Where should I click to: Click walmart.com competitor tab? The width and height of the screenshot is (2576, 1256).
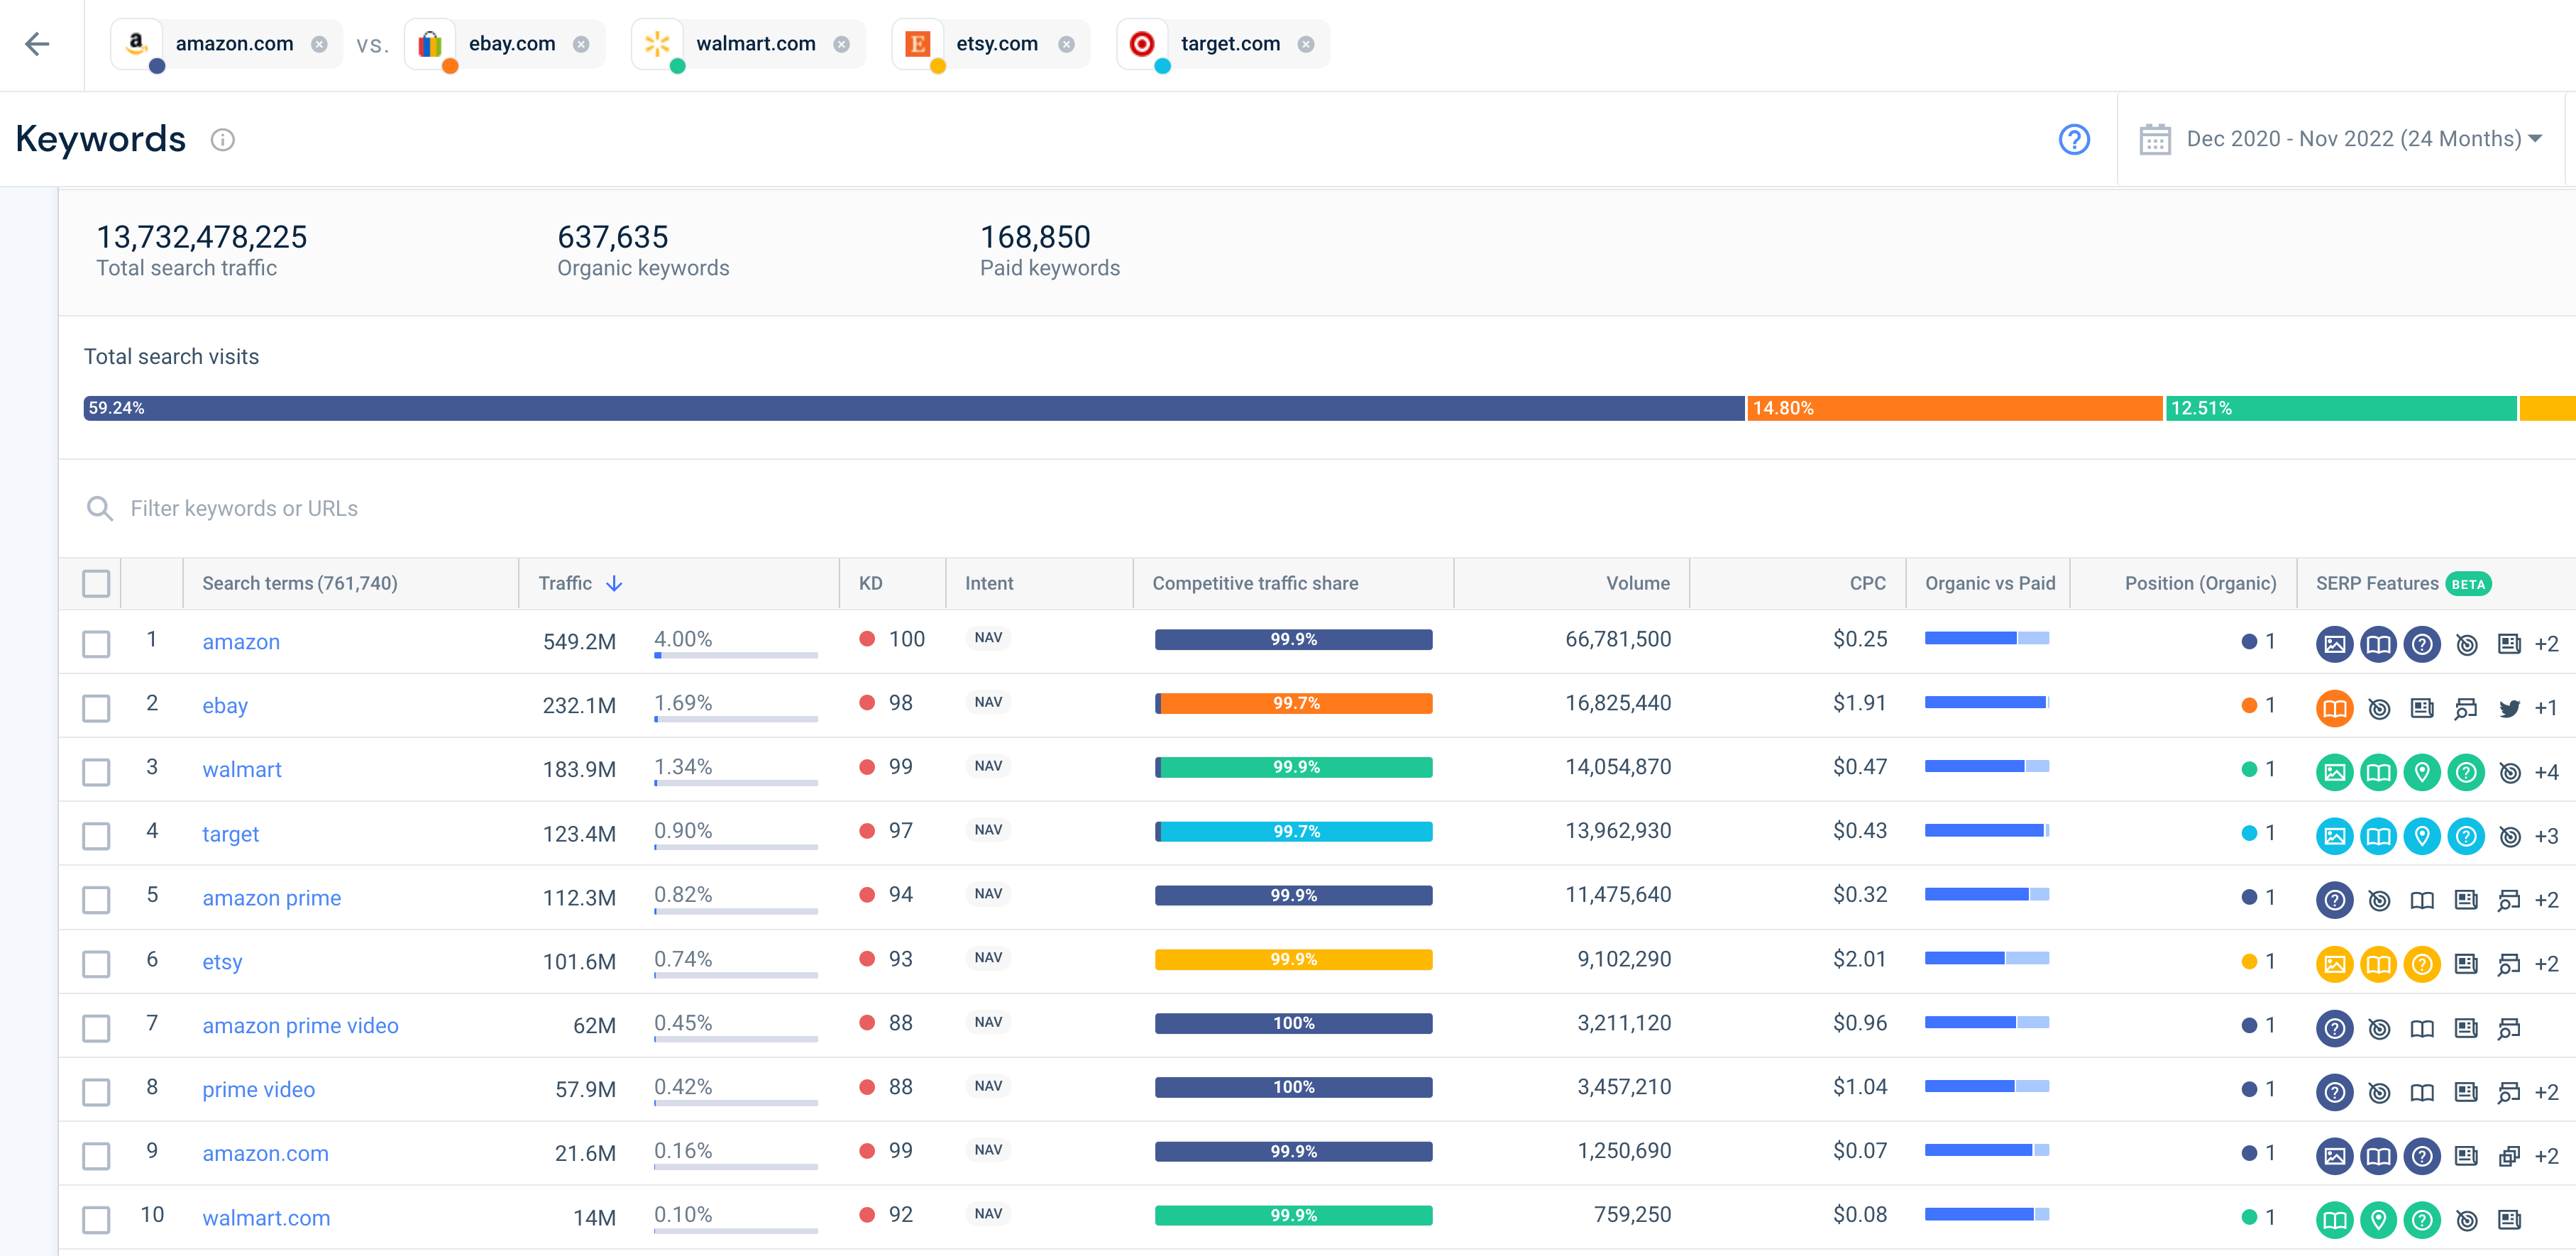point(748,44)
